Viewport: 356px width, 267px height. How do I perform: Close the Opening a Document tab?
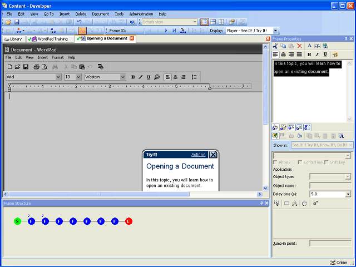(132, 38)
